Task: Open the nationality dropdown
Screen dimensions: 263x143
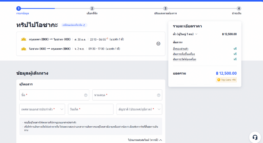Action: tap(139, 109)
